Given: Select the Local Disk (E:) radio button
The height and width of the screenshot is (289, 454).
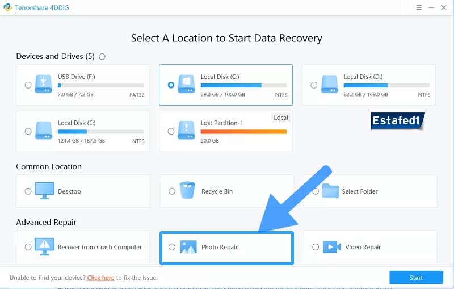Looking at the screenshot, I should click(28, 131).
